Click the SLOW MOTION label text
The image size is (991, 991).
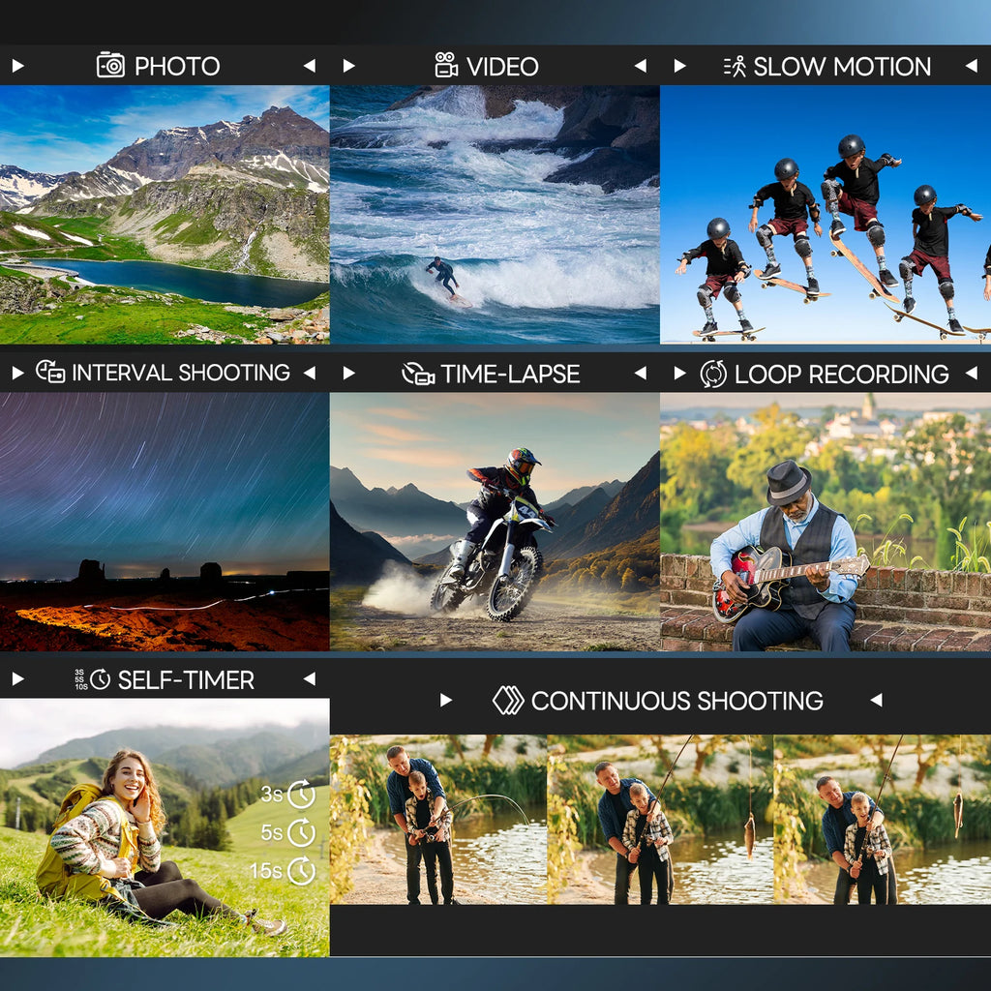pos(843,66)
